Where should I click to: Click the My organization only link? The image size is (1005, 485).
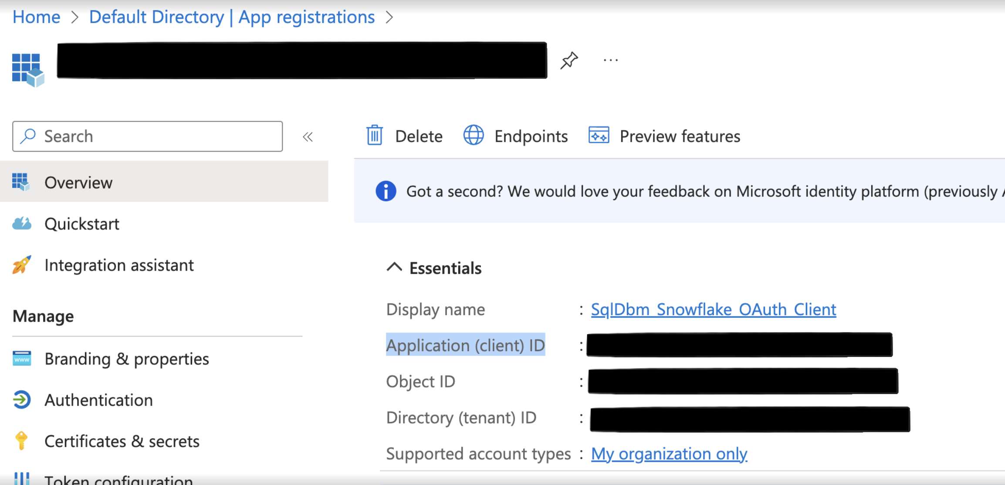[x=669, y=454]
